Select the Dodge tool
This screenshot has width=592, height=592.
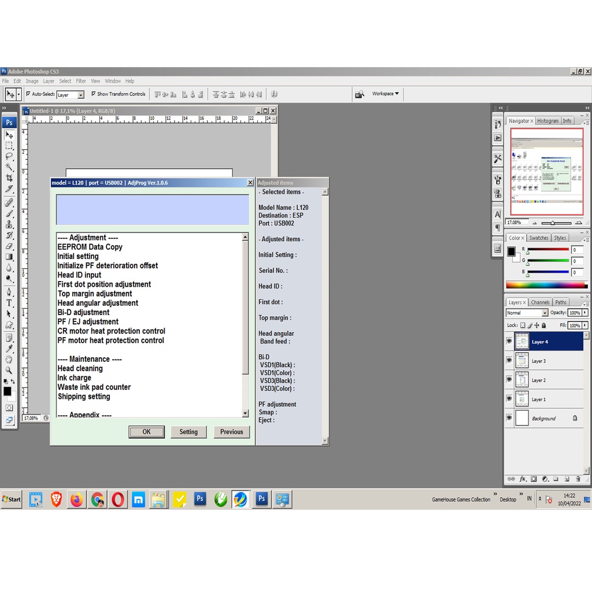coord(9,279)
